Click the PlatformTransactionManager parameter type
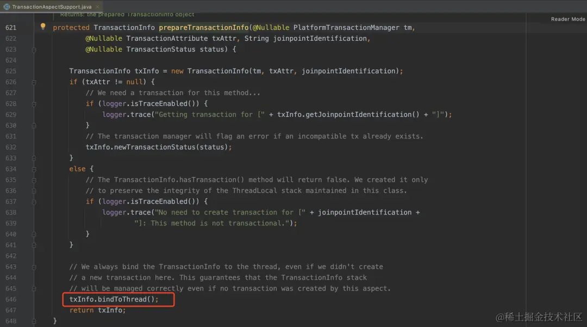 346,28
